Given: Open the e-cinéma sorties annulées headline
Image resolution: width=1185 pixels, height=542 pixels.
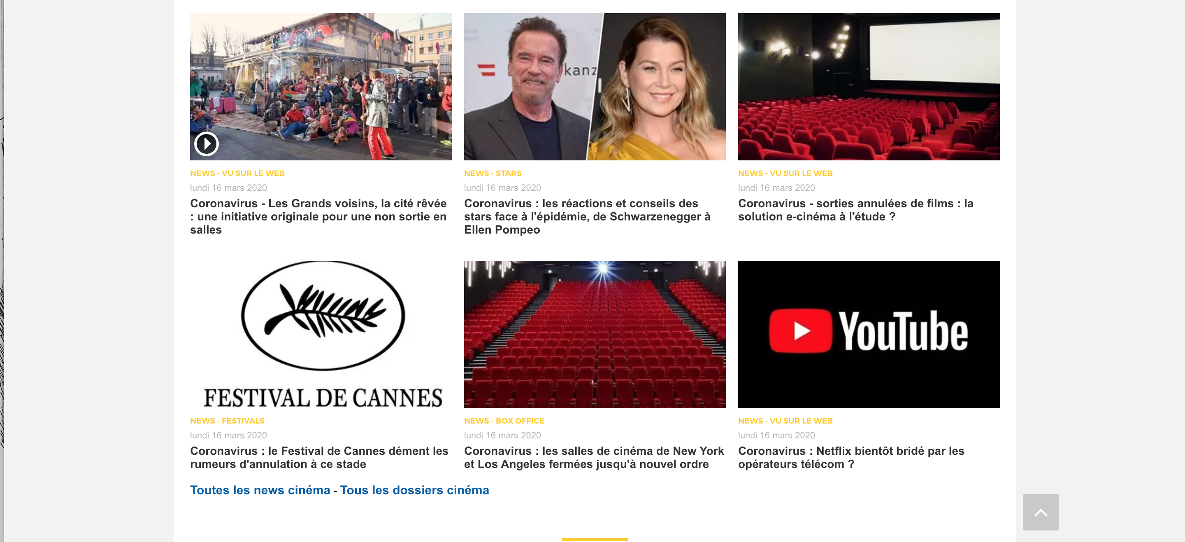Looking at the screenshot, I should (856, 210).
